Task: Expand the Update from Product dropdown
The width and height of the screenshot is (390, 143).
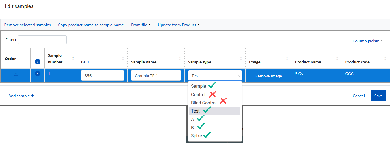Action: 179,25
